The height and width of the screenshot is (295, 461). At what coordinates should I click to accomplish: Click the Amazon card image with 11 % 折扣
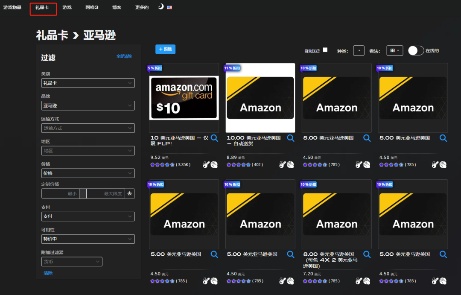coord(260,98)
